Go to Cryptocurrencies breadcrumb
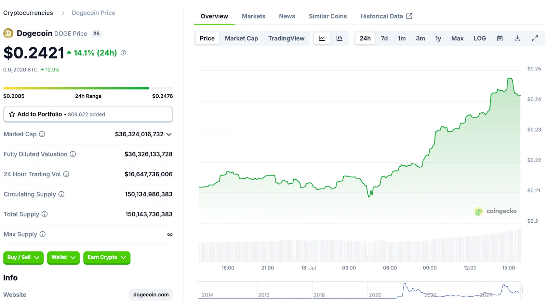Image resolution: width=547 pixels, height=302 pixels. [x=28, y=13]
